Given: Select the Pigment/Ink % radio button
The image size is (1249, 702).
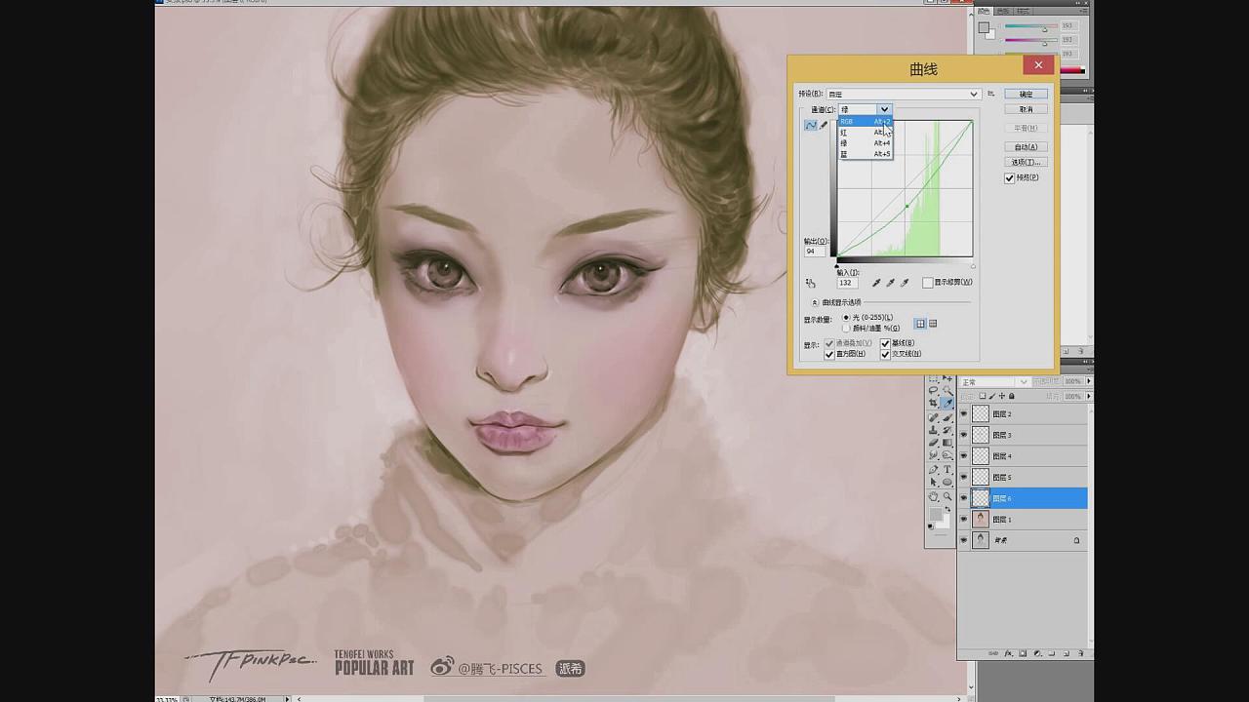Looking at the screenshot, I should (x=846, y=328).
